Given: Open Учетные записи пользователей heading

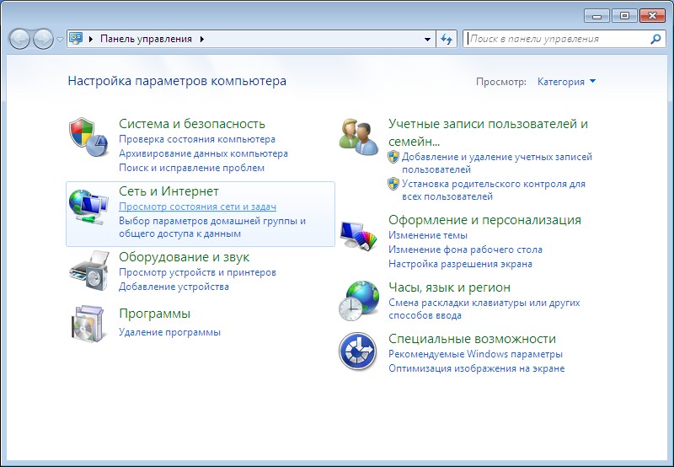Looking at the screenshot, I should click(488, 132).
